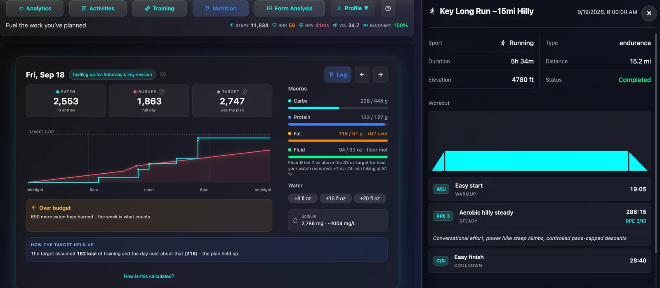Click the Recovery battery icon
This screenshot has height=288, width=660.
(x=366, y=26)
